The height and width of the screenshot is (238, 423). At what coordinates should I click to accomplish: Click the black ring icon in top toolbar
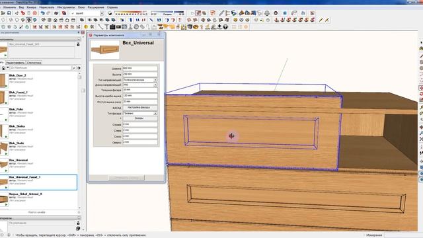[x=276, y=13]
